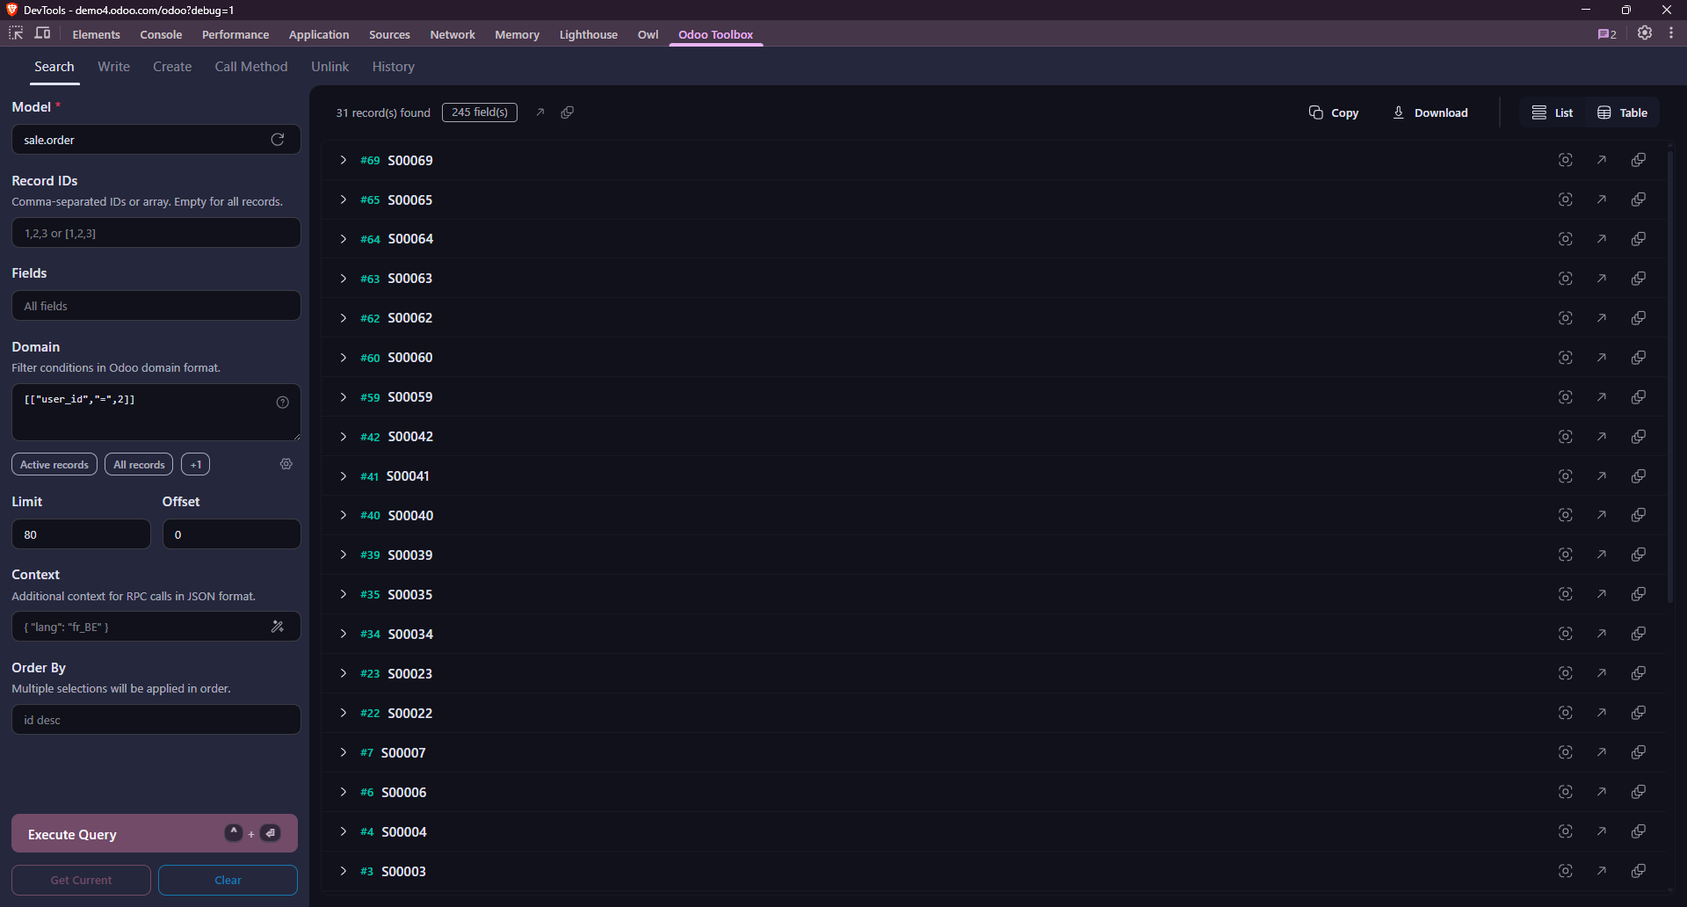Switch to the Network DevTools tab

[453, 34]
